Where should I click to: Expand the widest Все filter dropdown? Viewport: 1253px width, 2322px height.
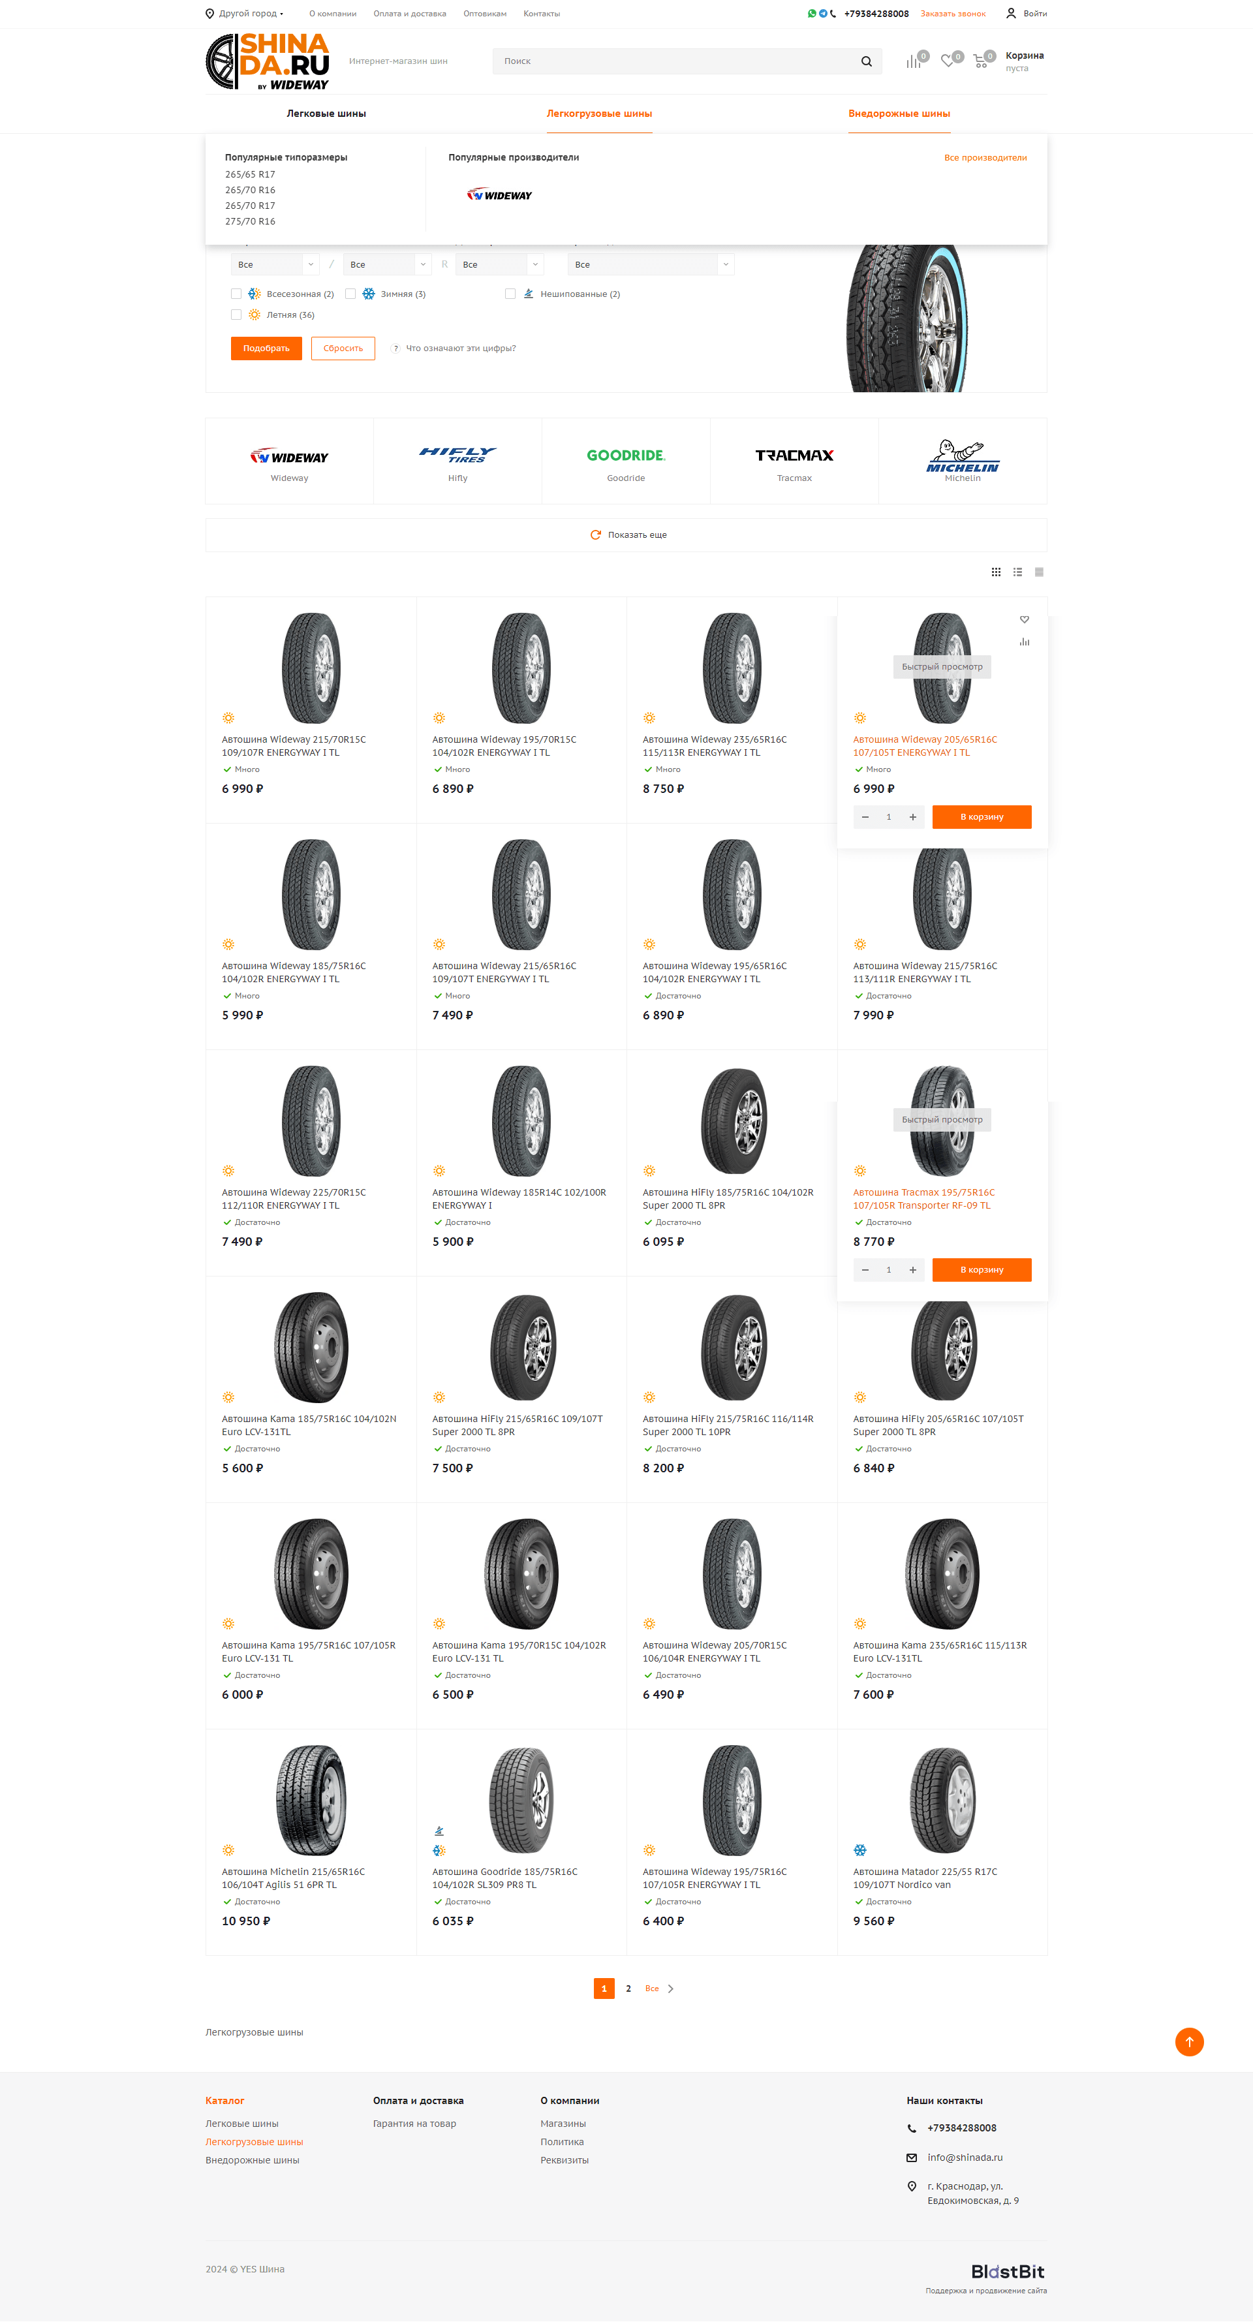point(651,265)
